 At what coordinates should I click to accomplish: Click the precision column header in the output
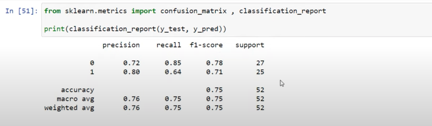point(121,45)
